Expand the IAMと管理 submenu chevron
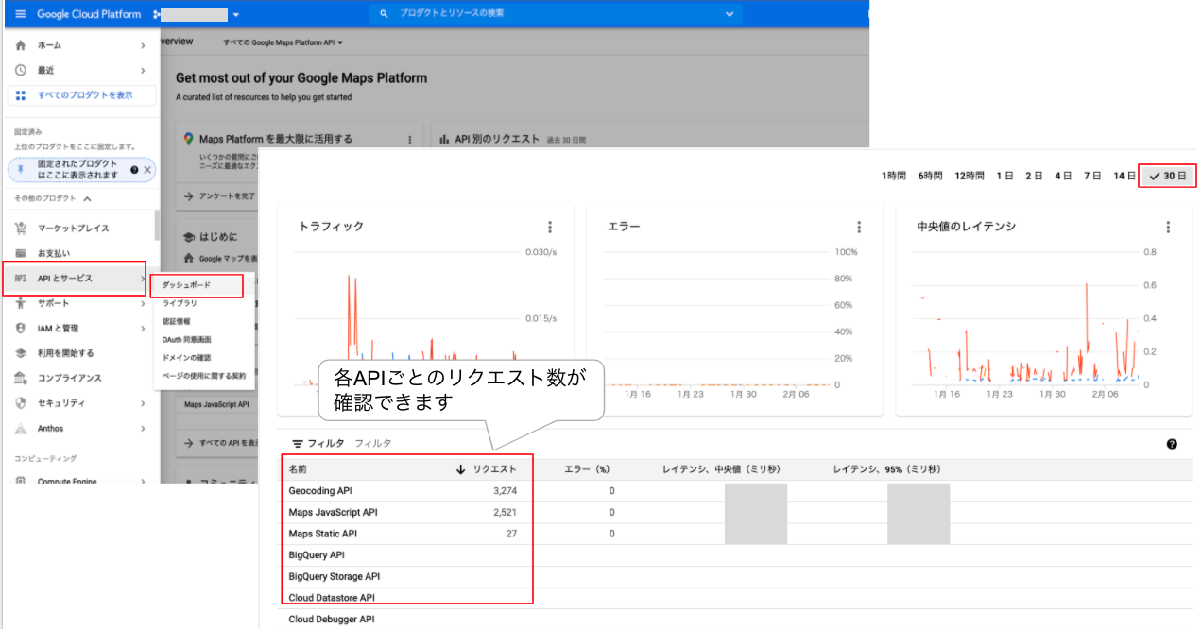 point(143,328)
